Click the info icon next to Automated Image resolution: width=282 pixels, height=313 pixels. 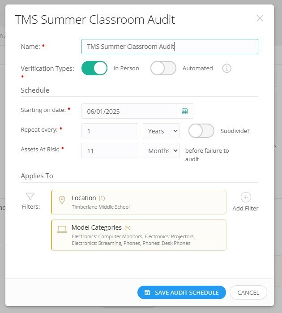(x=226, y=69)
